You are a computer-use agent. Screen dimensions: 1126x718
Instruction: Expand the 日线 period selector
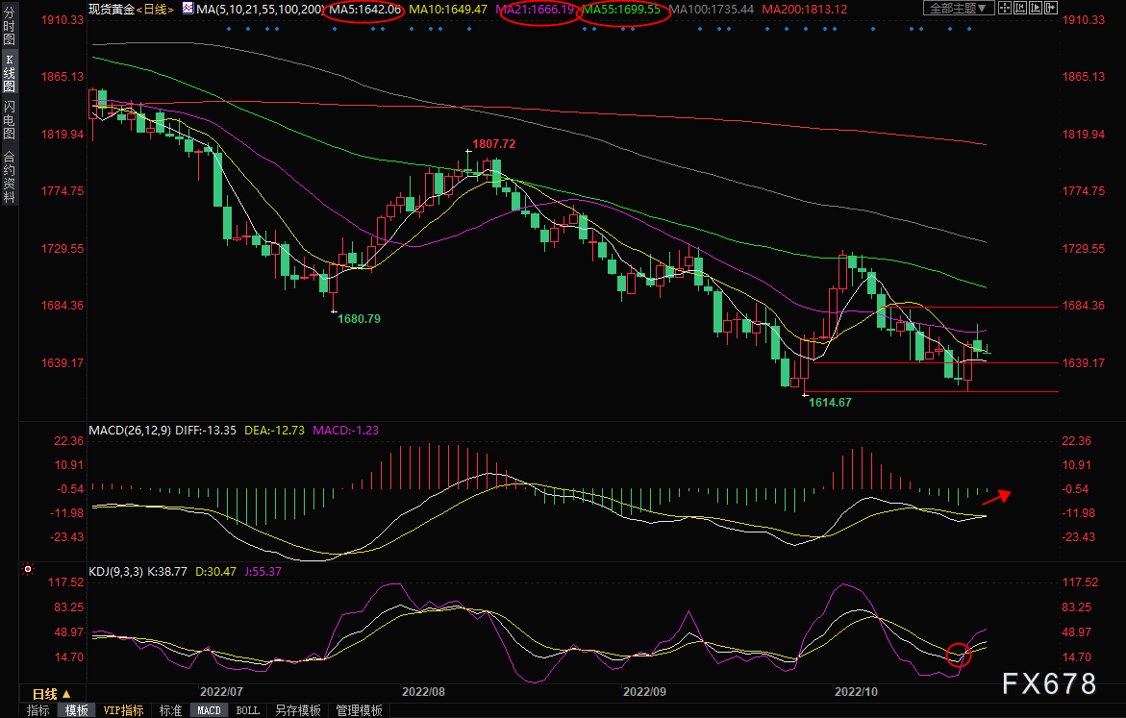[52, 694]
